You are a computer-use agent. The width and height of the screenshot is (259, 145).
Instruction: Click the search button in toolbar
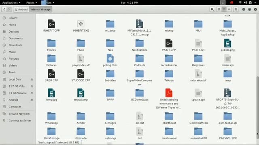pos(212,9)
